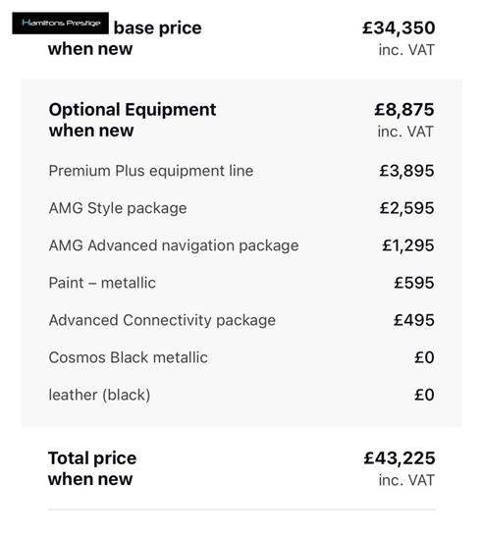The height and width of the screenshot is (535, 483).
Task: Click the £3,895 price
Action: (406, 171)
